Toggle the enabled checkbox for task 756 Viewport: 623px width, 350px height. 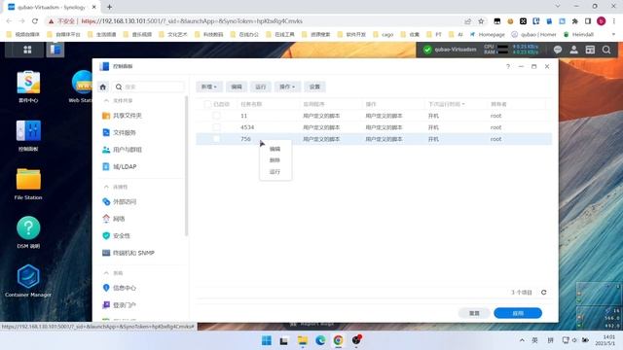216,139
